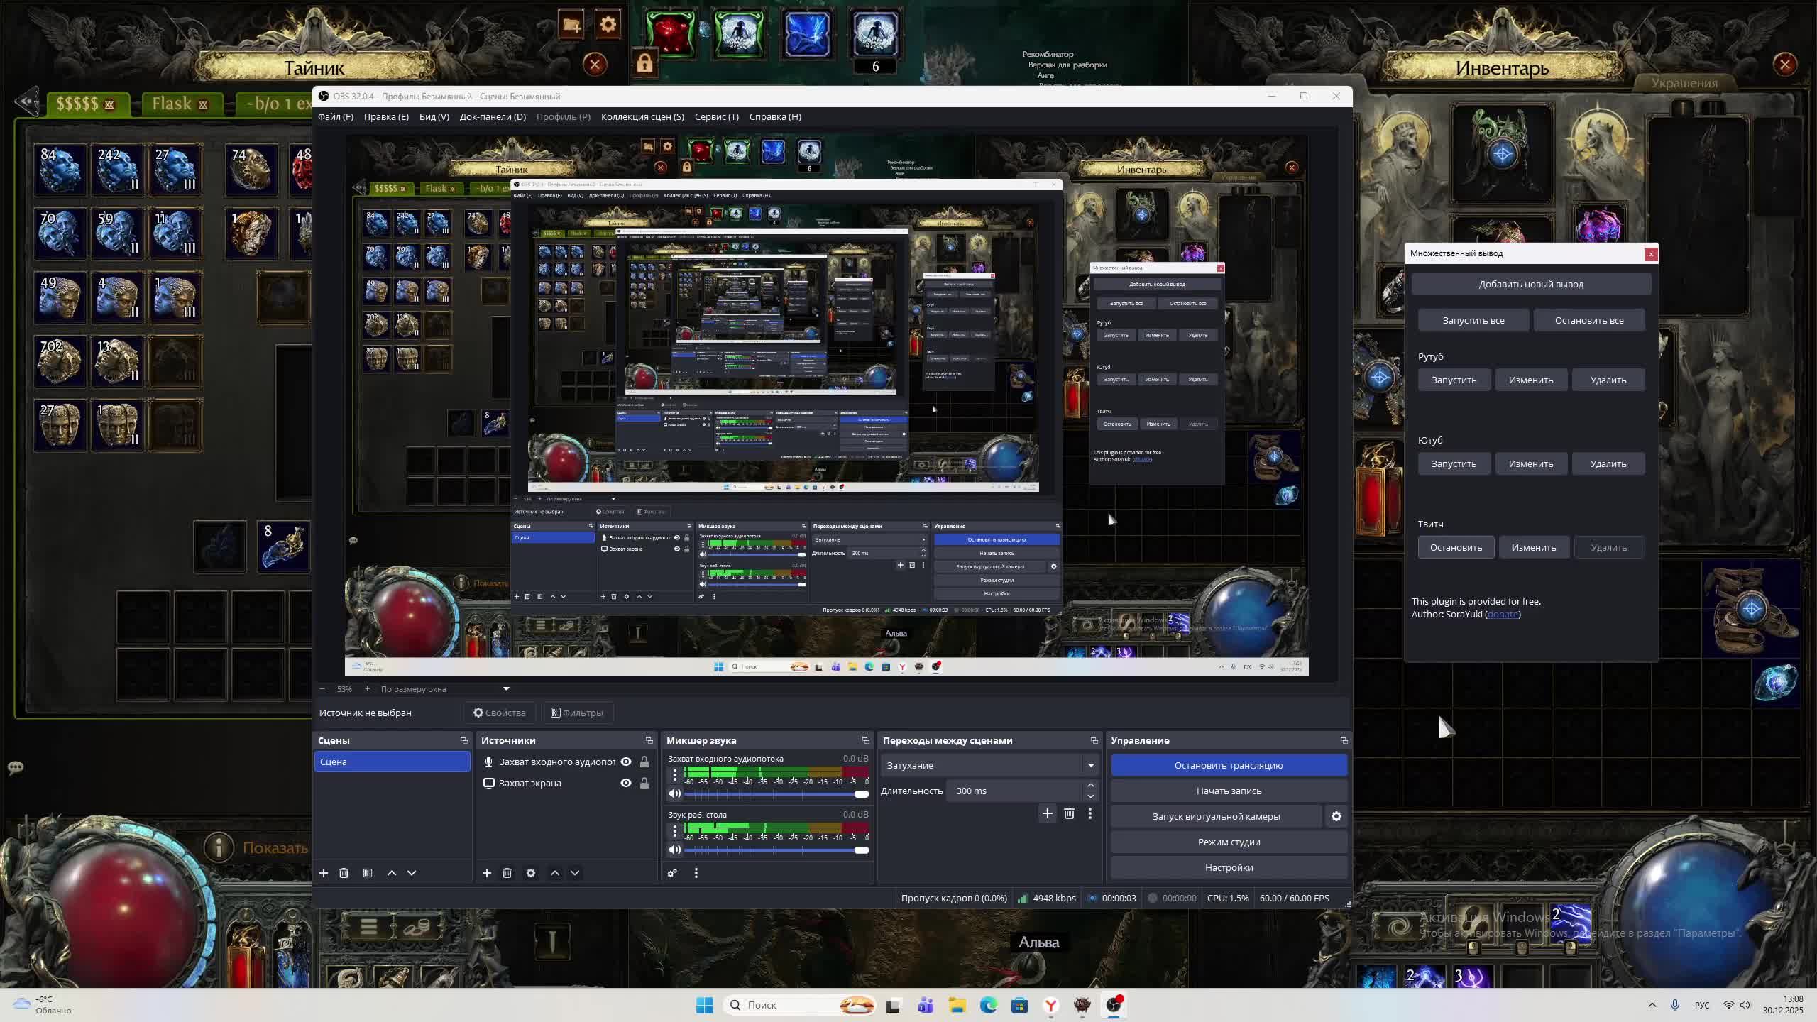Open advanced audio properties gears icon
Viewport: 1817px width, 1022px height.
coord(672,873)
